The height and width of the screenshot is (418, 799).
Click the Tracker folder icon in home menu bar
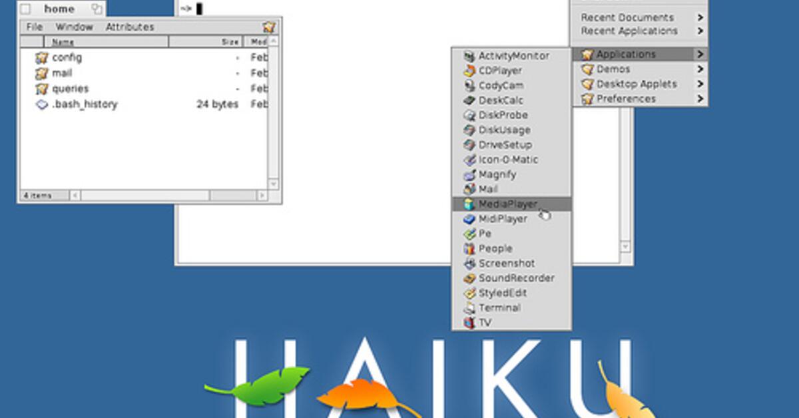pos(269,27)
